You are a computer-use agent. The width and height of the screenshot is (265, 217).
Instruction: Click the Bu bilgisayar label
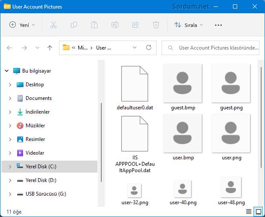point(36,71)
